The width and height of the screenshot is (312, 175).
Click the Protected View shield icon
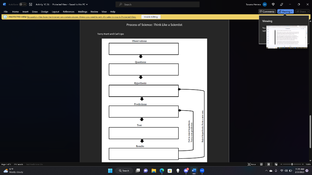click(x=5, y=17)
